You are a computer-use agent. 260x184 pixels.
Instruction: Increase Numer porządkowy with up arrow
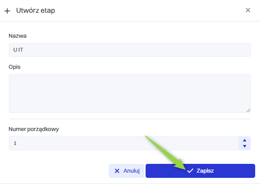245,140
